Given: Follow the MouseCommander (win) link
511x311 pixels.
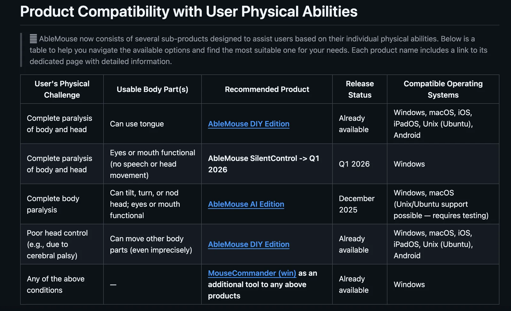Looking at the screenshot, I should 252,273.
